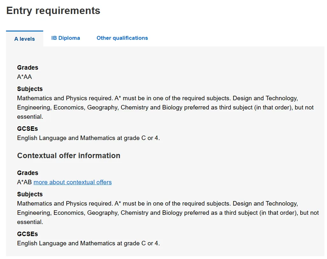
Task: Click the Contextual offer information heading
Action: tap(69, 156)
